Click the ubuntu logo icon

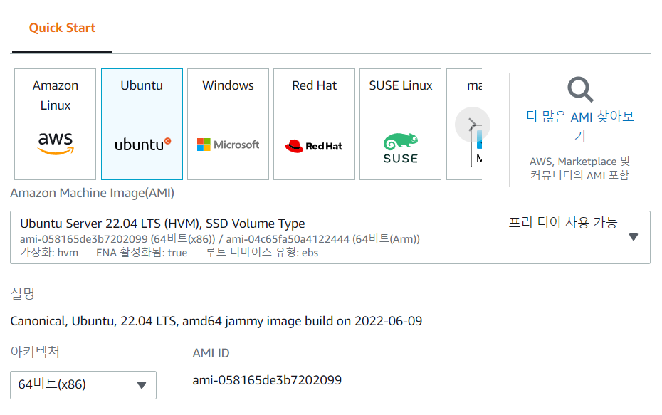(x=142, y=145)
